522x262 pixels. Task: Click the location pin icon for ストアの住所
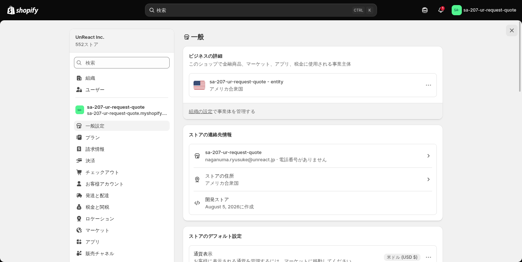(197, 179)
